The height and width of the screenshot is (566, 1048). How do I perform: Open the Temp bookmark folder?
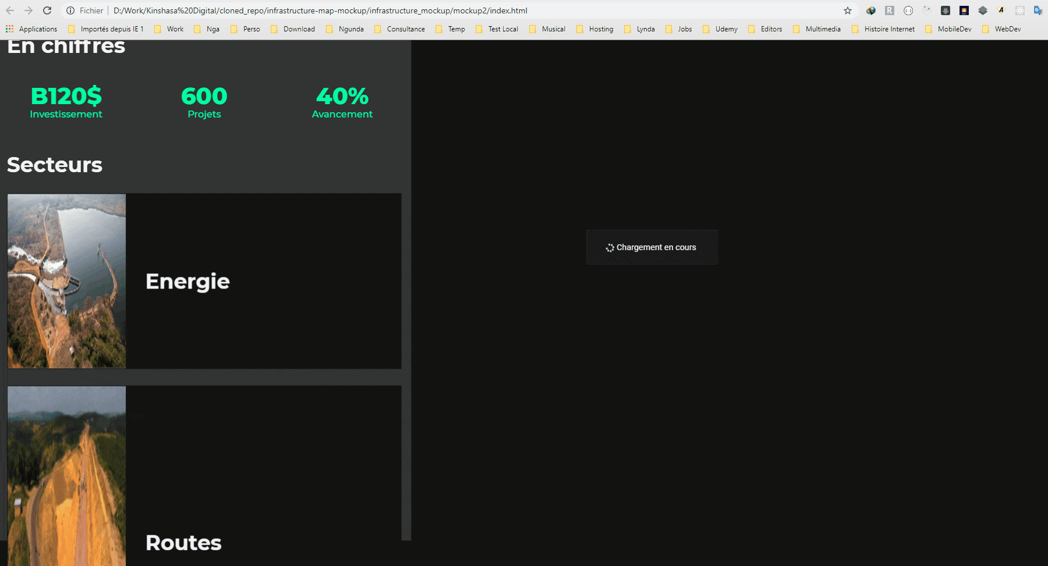click(x=450, y=29)
